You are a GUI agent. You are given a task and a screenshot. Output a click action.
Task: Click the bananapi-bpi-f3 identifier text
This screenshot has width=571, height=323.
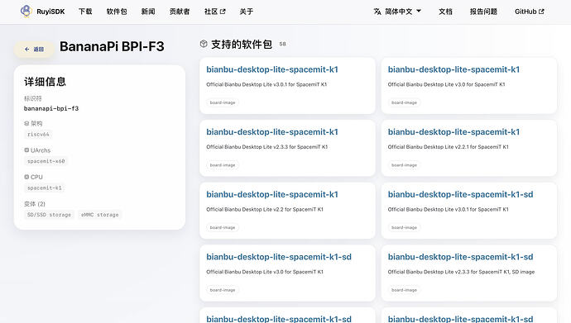coord(51,109)
